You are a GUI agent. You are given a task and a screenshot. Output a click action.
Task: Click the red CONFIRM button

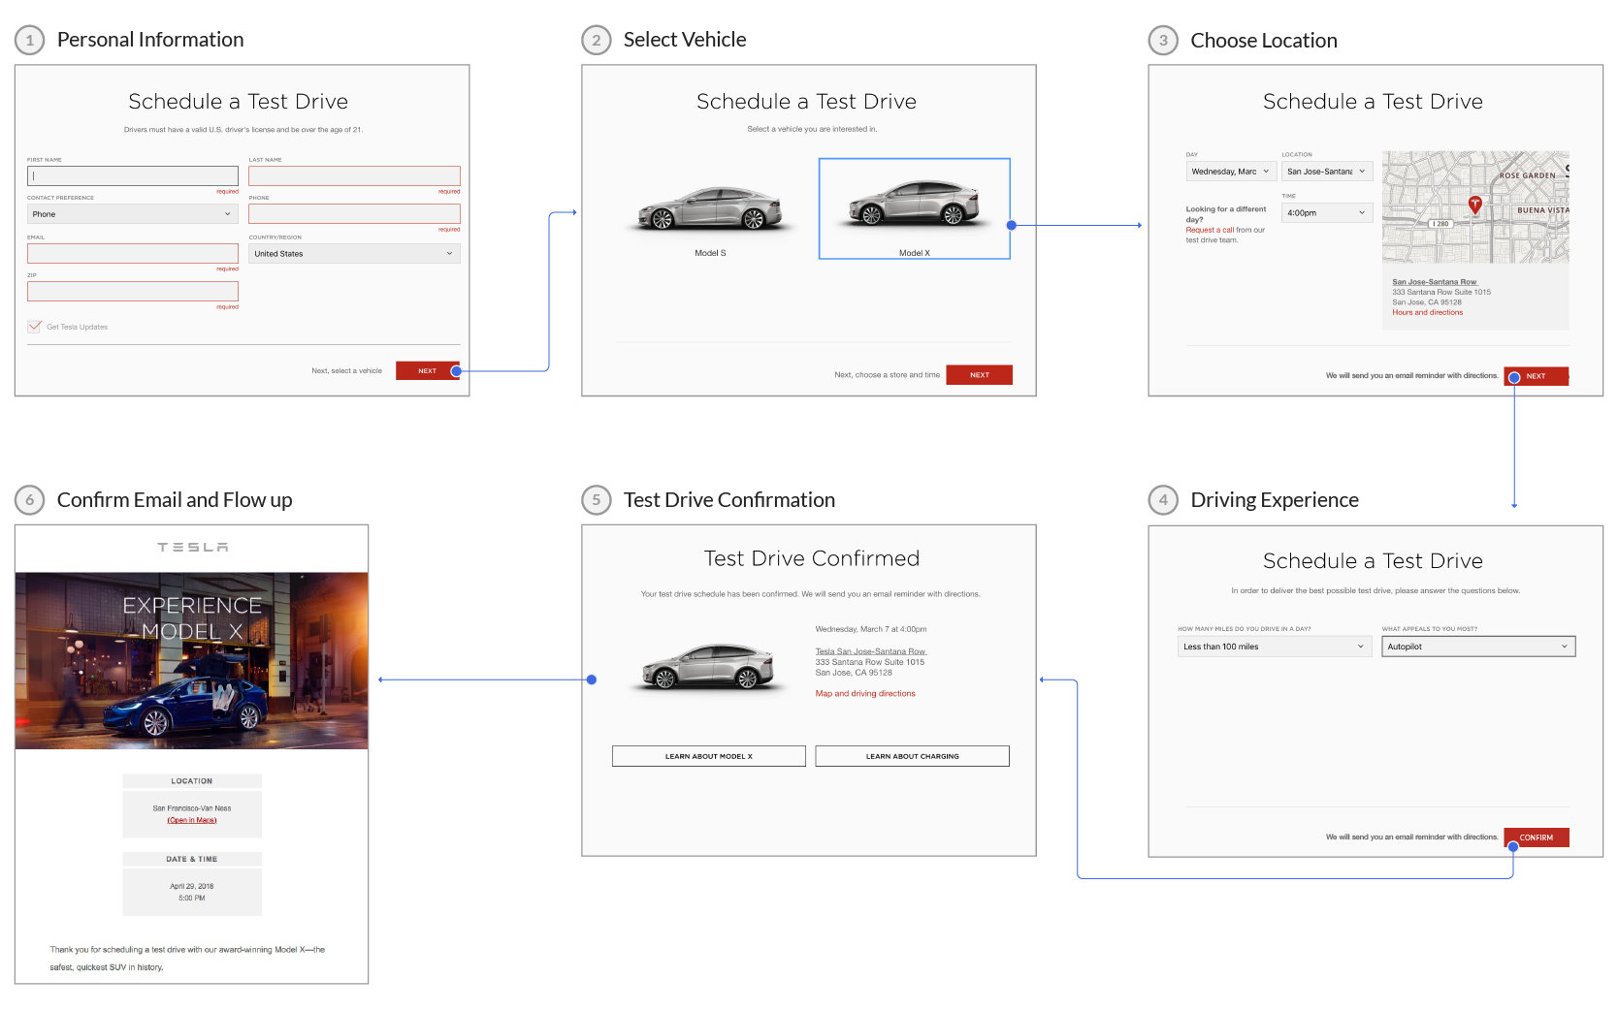coord(1537,837)
